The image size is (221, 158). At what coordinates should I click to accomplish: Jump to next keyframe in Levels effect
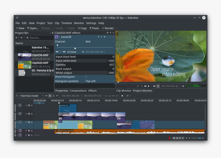click(x=64, y=52)
